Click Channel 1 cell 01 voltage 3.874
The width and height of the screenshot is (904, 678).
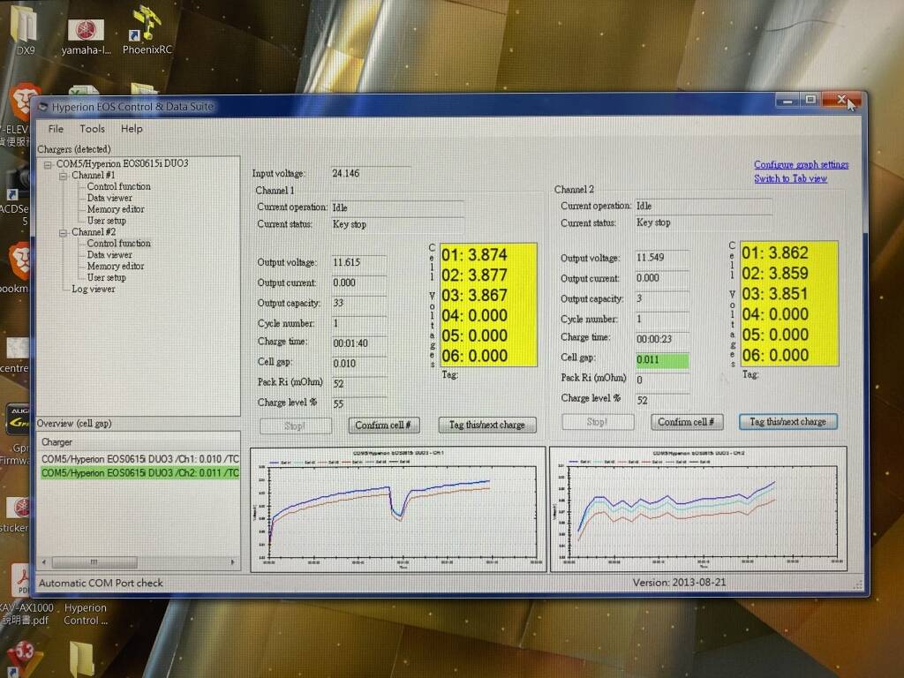[474, 255]
